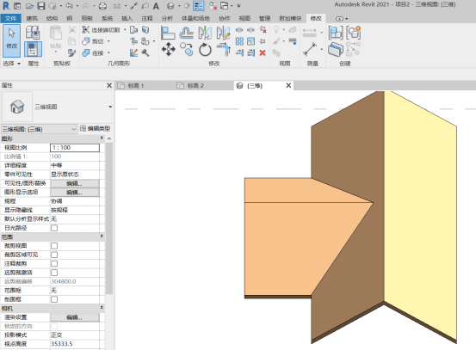Click the 视图比例 1 : 100 field
The height and width of the screenshot is (350, 476).
[75, 148]
